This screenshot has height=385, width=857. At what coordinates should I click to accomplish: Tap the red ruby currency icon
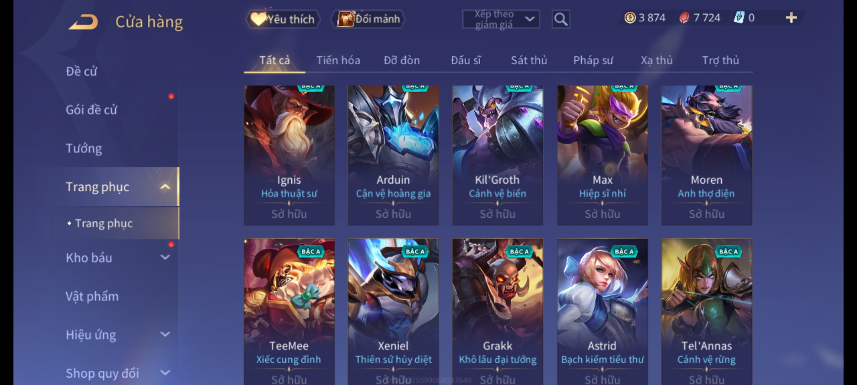684,17
